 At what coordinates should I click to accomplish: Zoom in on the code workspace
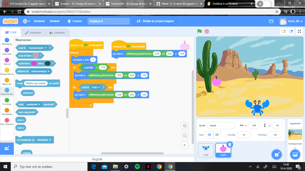pos(185,126)
